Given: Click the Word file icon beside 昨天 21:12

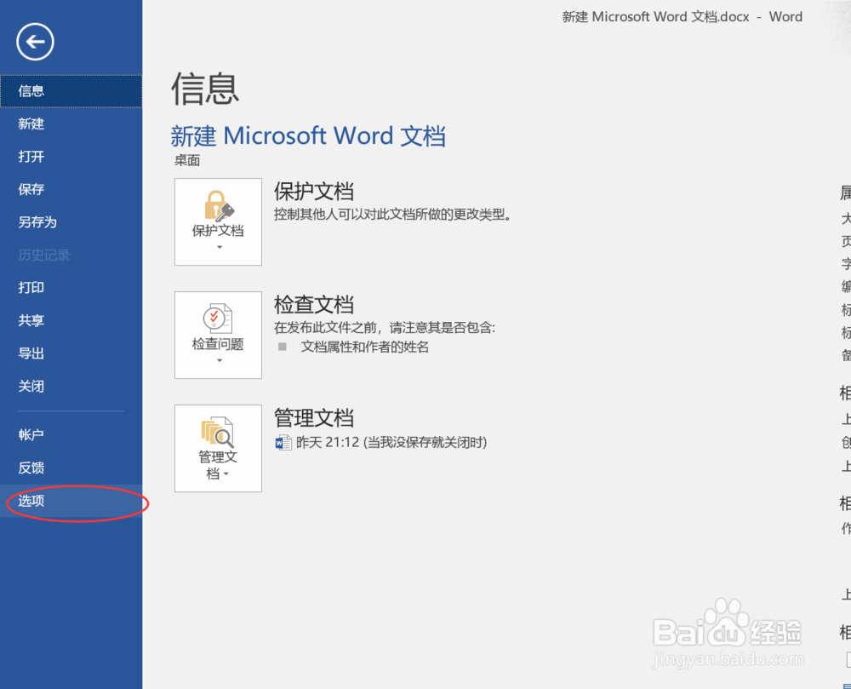Looking at the screenshot, I should [283, 443].
